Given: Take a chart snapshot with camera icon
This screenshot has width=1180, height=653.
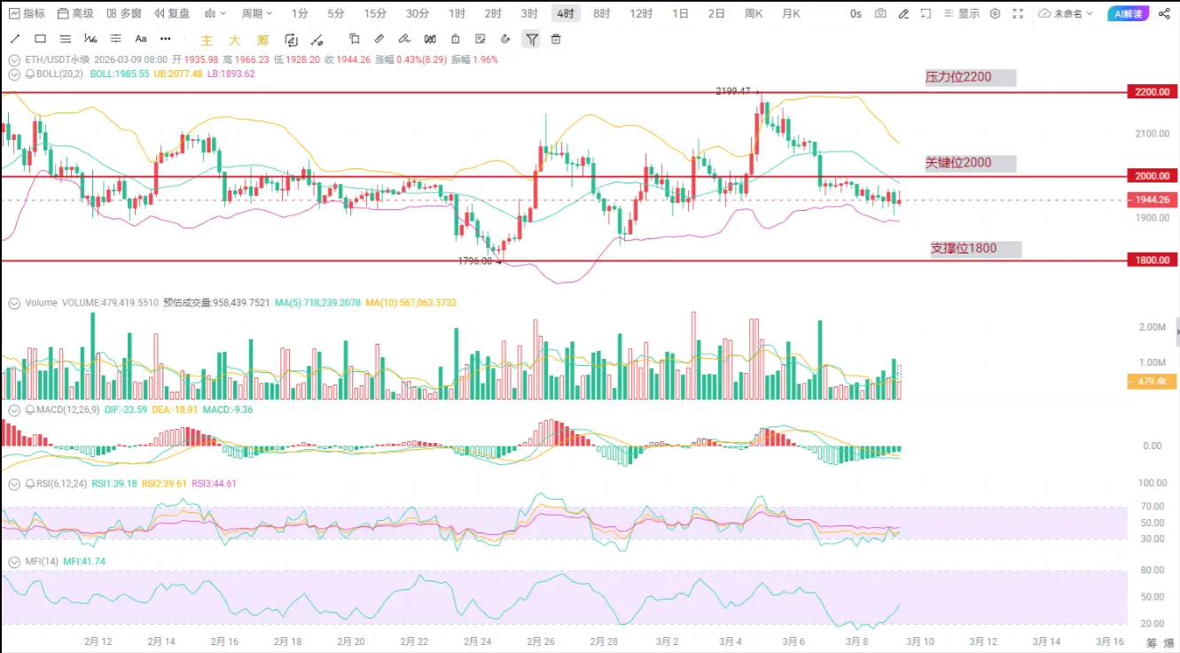Looking at the screenshot, I should click(x=880, y=13).
